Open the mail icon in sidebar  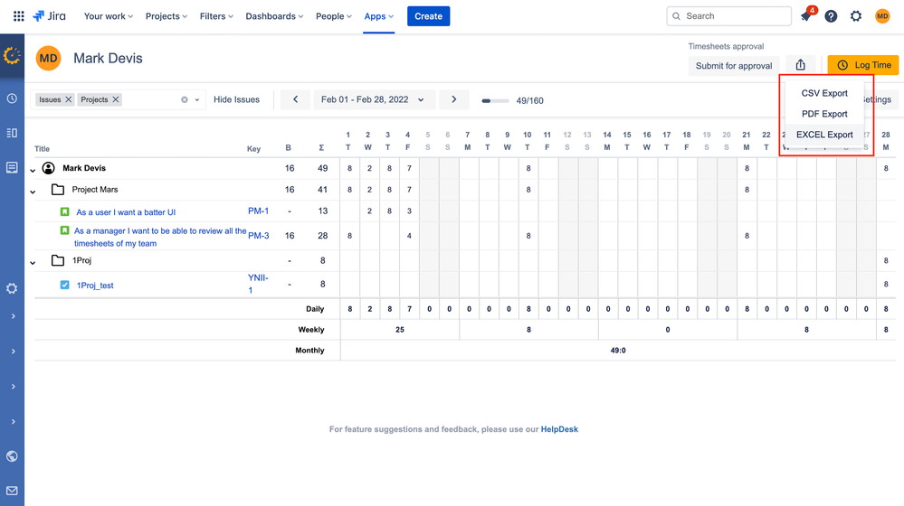[12, 491]
